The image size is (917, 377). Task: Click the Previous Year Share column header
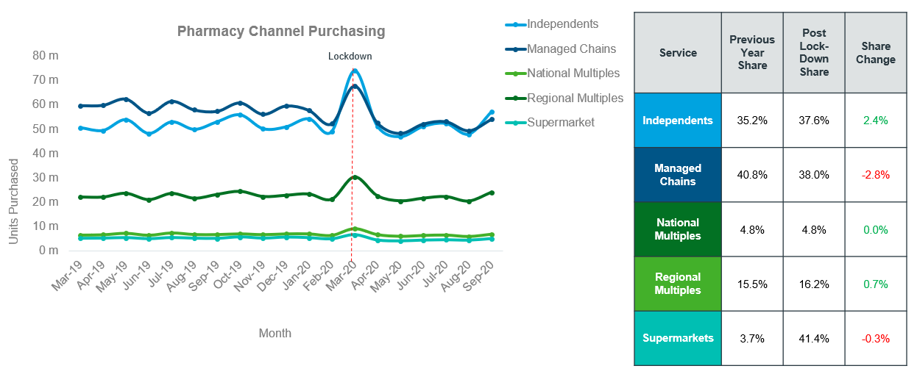click(x=752, y=53)
